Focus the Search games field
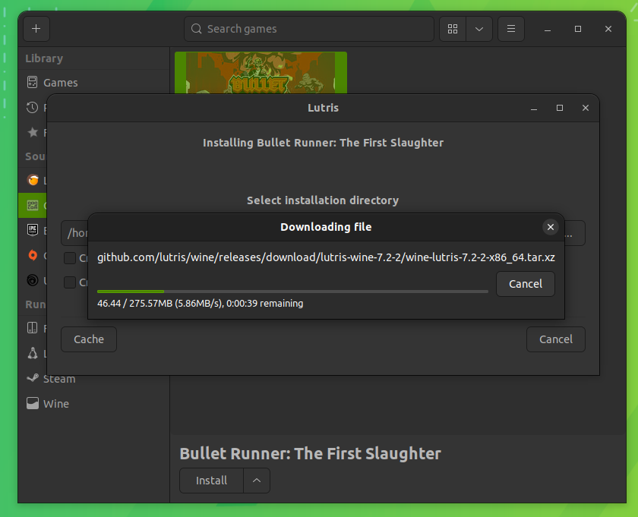Viewport: 638px width, 517px height. (x=309, y=29)
